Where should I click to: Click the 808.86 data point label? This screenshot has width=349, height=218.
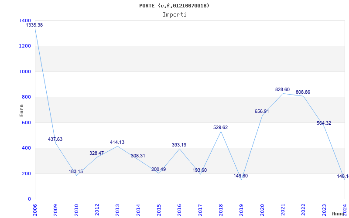[303, 92]
